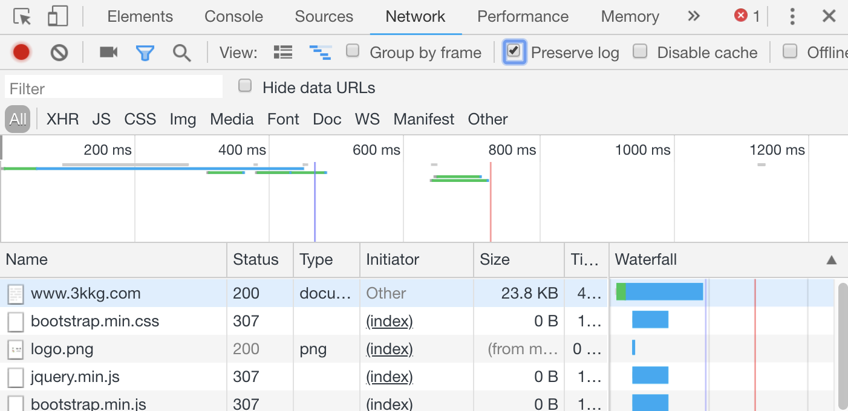This screenshot has width=848, height=411.
Task: Clear the network log
Action: 59,53
